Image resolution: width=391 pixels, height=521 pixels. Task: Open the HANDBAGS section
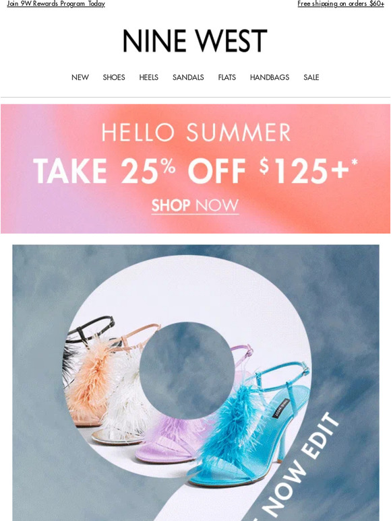pyautogui.click(x=270, y=77)
